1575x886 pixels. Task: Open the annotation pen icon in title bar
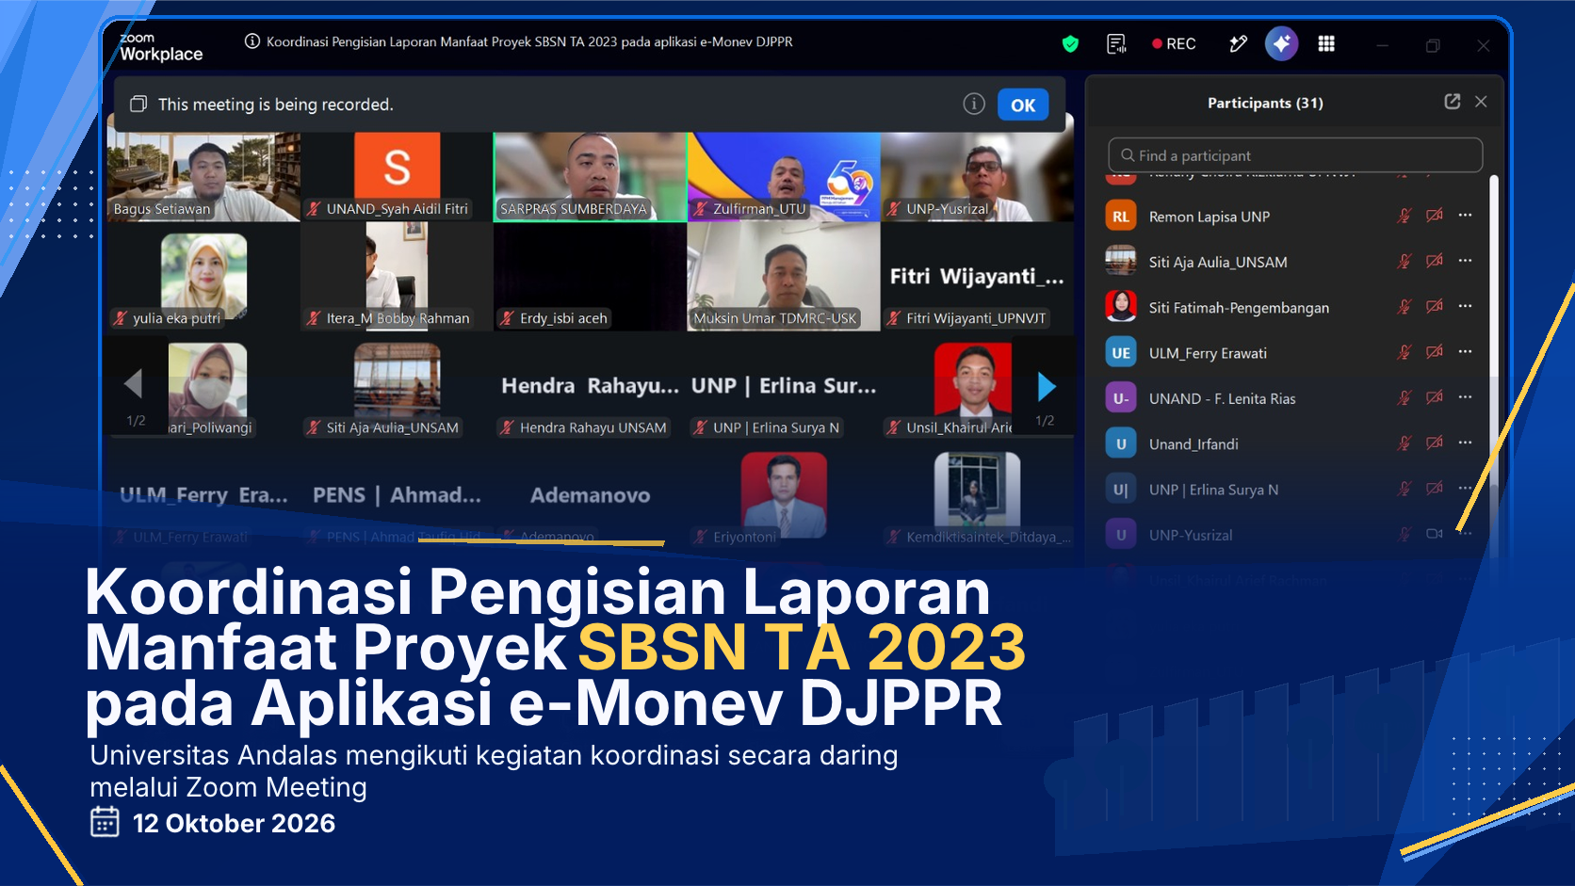click(1238, 43)
